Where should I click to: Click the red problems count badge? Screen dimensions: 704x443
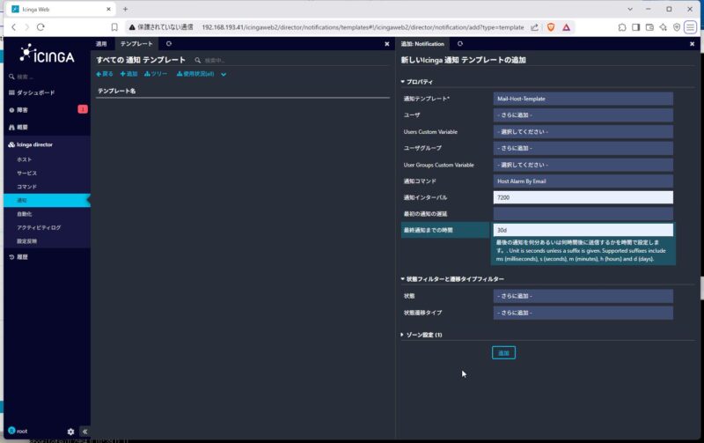[83, 109]
